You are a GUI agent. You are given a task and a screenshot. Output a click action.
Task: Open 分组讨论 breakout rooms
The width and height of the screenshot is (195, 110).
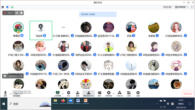click(x=120, y=94)
